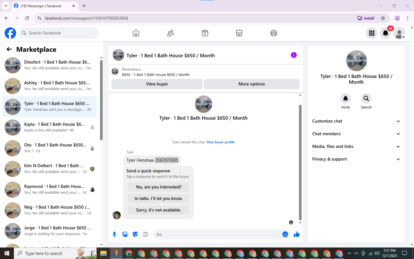Open the Marketplace storefront icon

(239, 33)
